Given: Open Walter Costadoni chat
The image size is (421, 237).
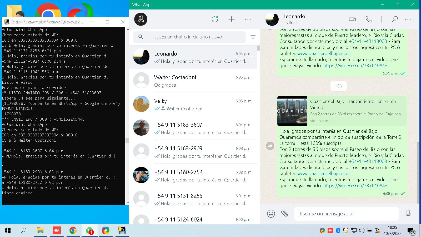Looking at the screenshot, I should point(193,81).
